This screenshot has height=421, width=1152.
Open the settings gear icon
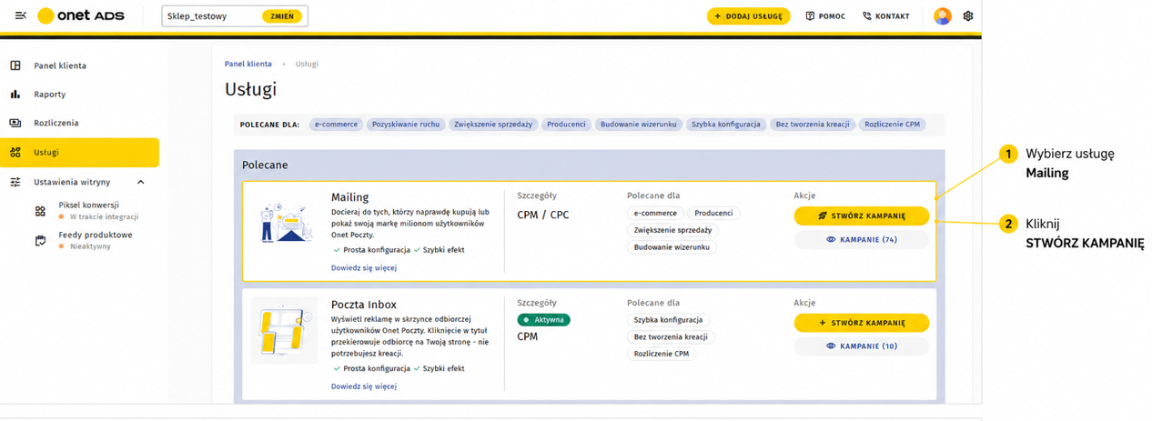[x=968, y=16]
